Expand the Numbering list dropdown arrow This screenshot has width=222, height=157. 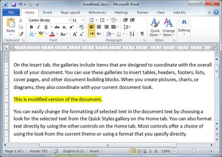[107, 20]
